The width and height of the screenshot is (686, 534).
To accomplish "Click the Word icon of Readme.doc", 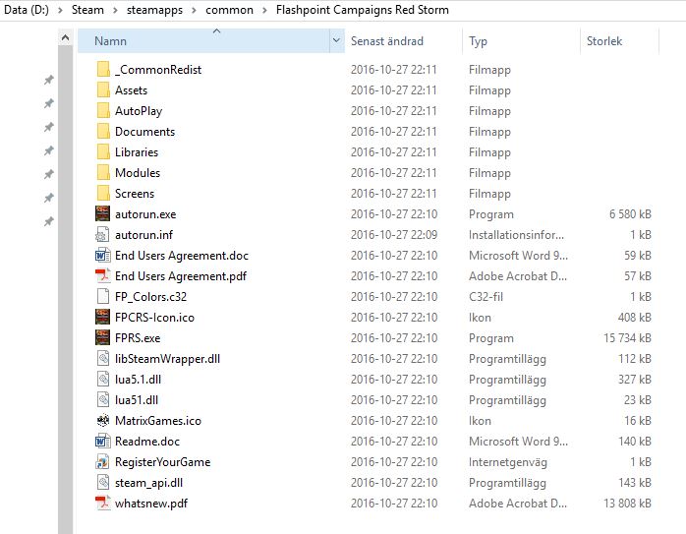I will [x=103, y=441].
